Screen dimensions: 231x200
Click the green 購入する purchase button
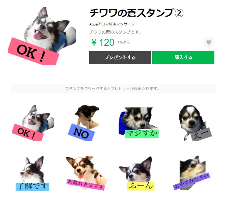[183, 58]
